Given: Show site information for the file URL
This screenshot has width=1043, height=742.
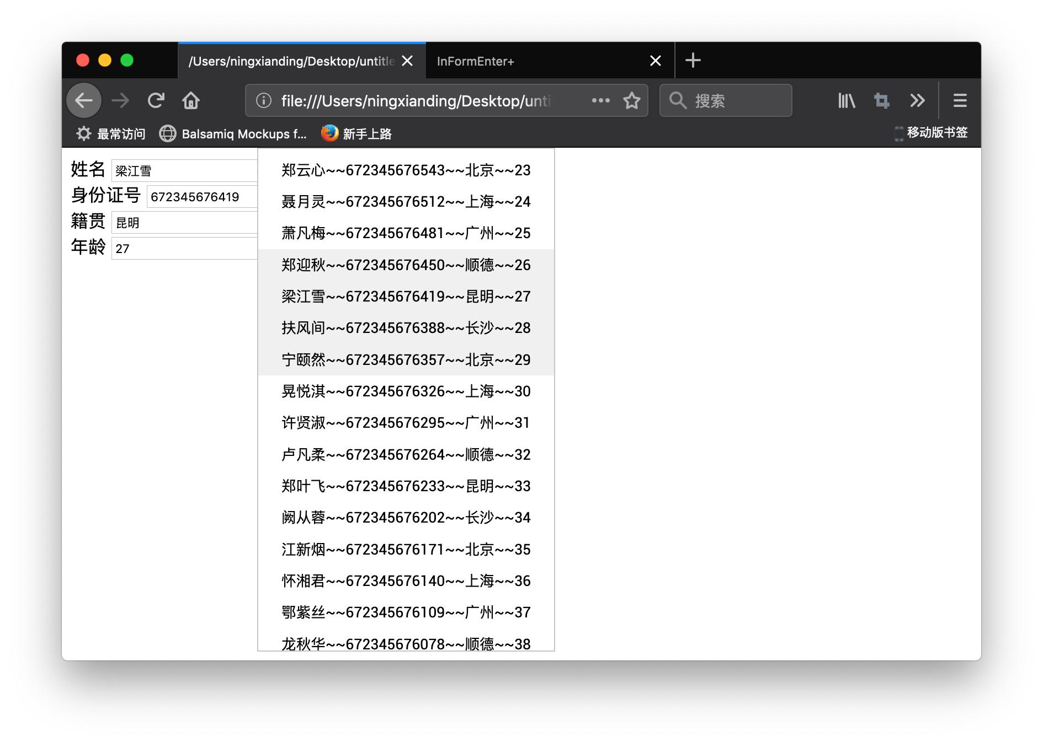Looking at the screenshot, I should pos(264,101).
